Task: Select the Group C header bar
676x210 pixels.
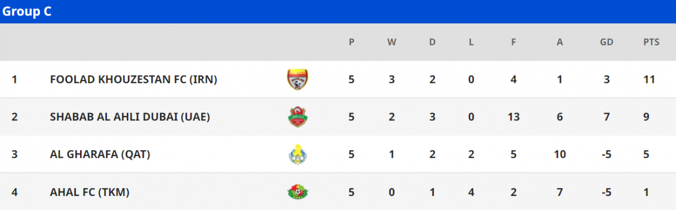Action: [x=338, y=12]
